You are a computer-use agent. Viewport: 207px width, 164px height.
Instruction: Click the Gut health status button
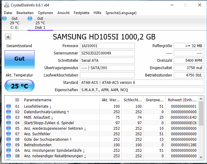tap(20, 59)
